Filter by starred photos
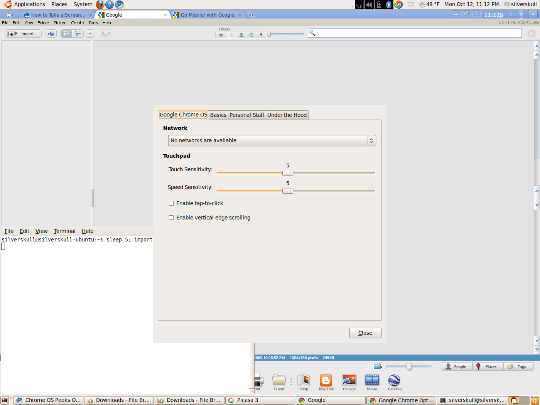Image resolution: width=540 pixels, height=405 pixels. 221,35
